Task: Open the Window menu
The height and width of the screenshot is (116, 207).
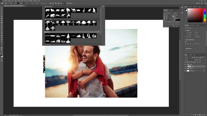Action: [35, 1]
